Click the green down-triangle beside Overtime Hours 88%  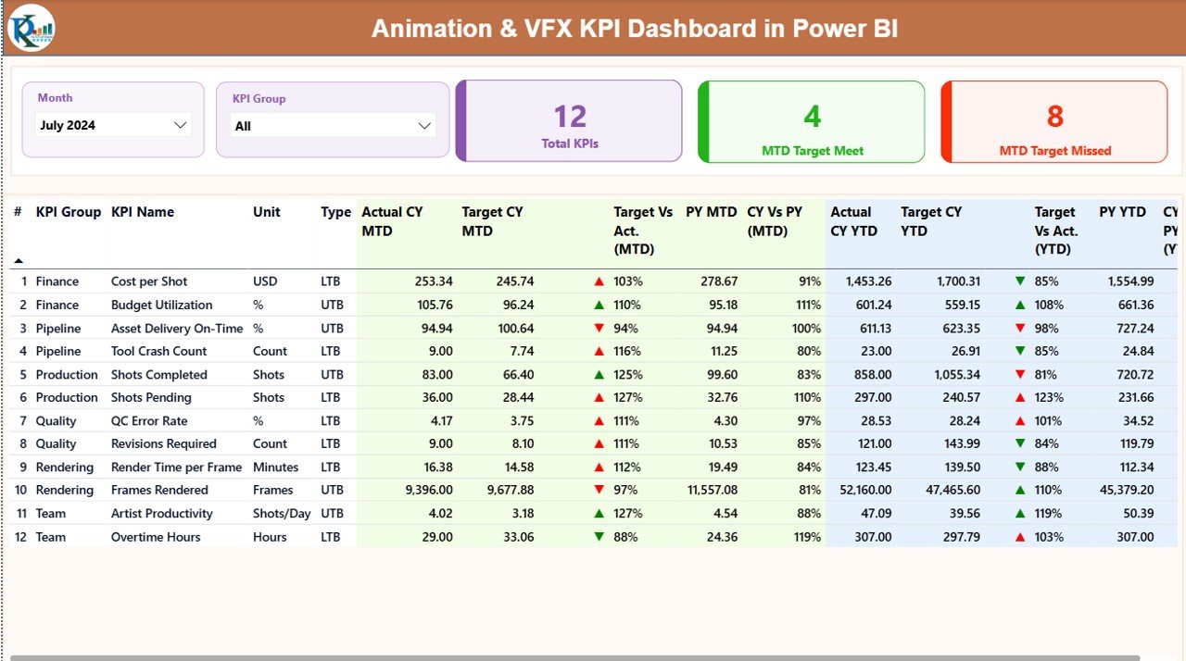pos(600,536)
